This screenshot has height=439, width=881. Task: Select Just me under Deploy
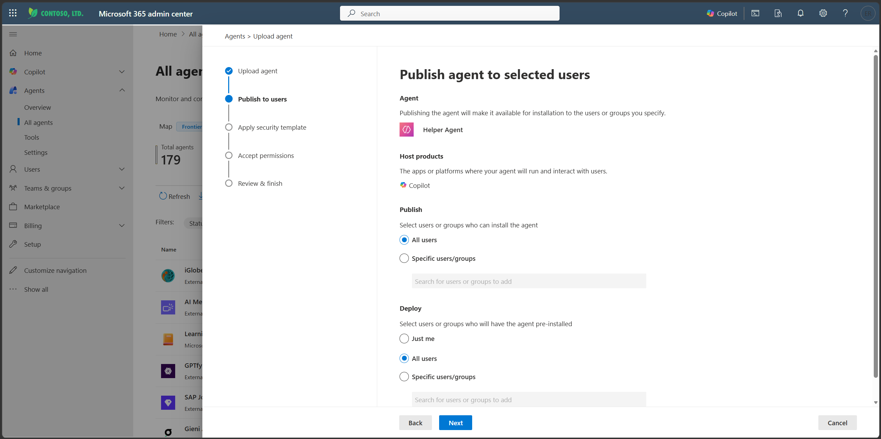[x=404, y=339]
